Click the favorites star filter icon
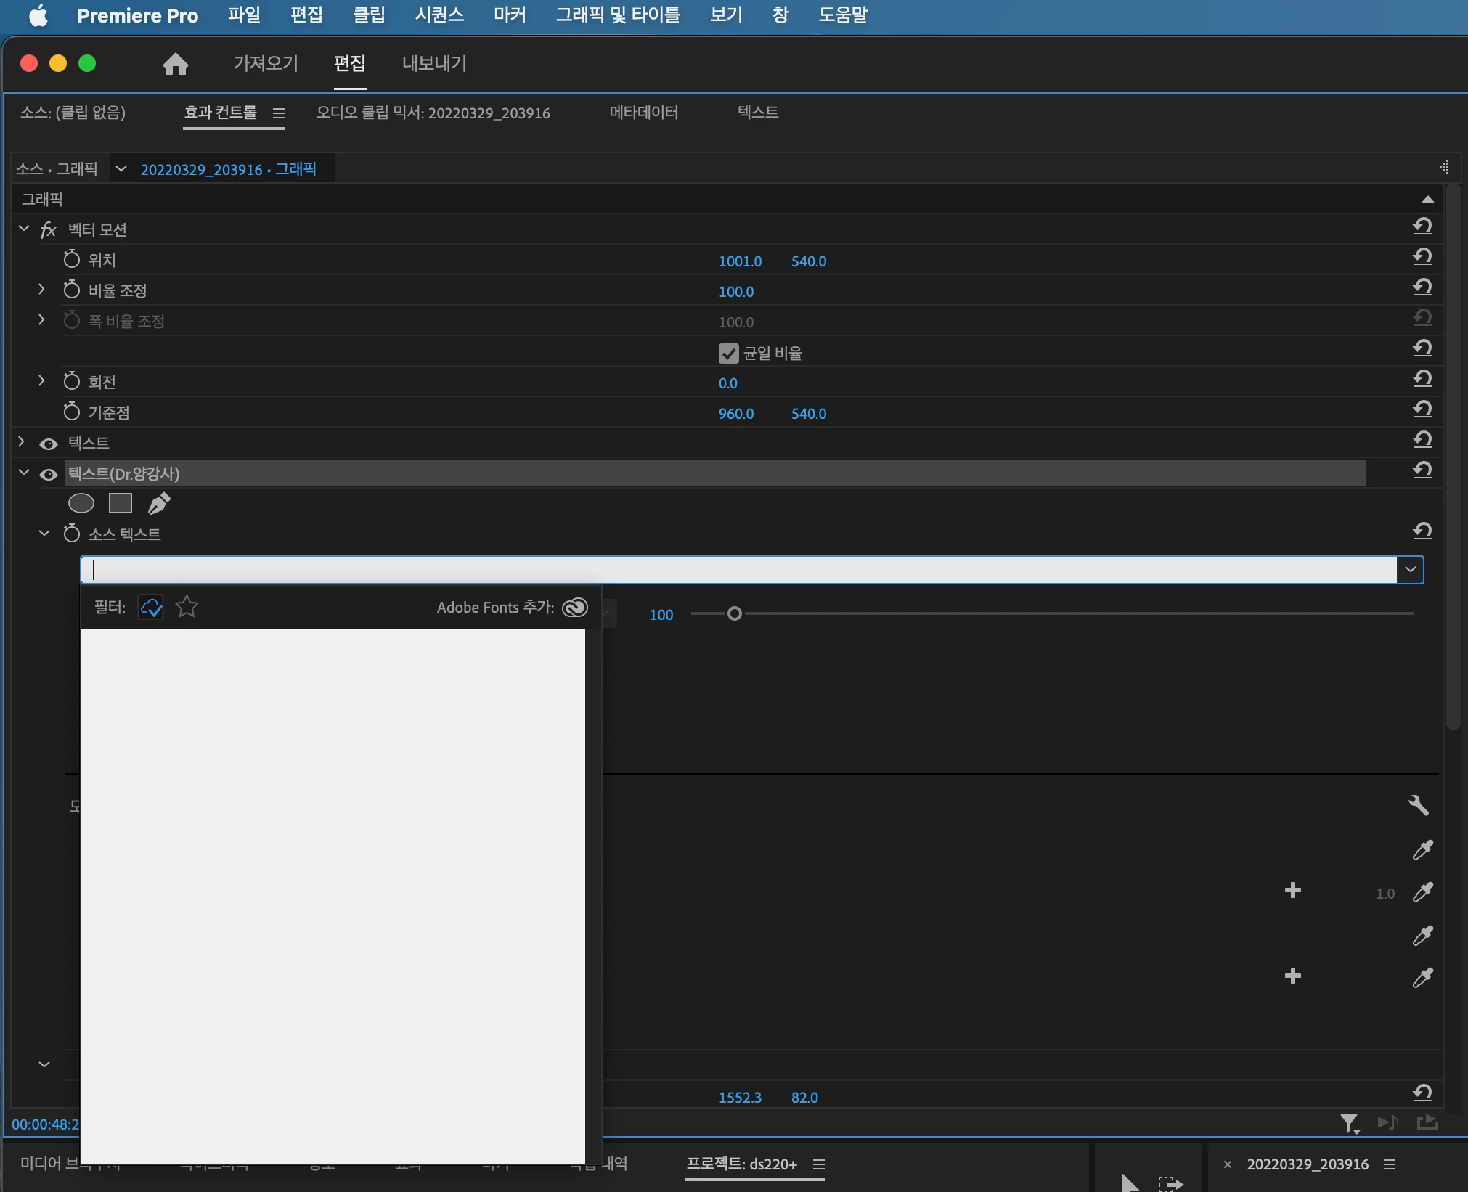 [x=187, y=606]
